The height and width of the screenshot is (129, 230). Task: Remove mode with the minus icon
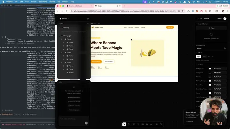point(213,57)
